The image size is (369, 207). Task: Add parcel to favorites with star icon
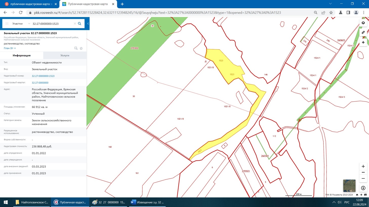(x=81, y=48)
